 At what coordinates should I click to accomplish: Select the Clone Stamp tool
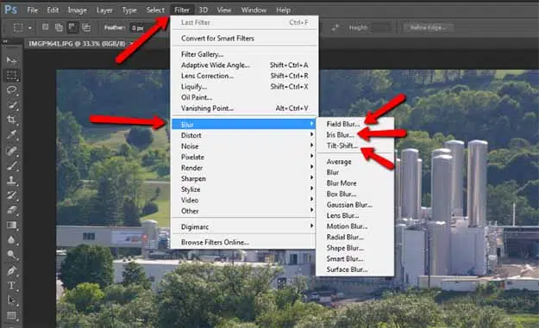pos(12,180)
